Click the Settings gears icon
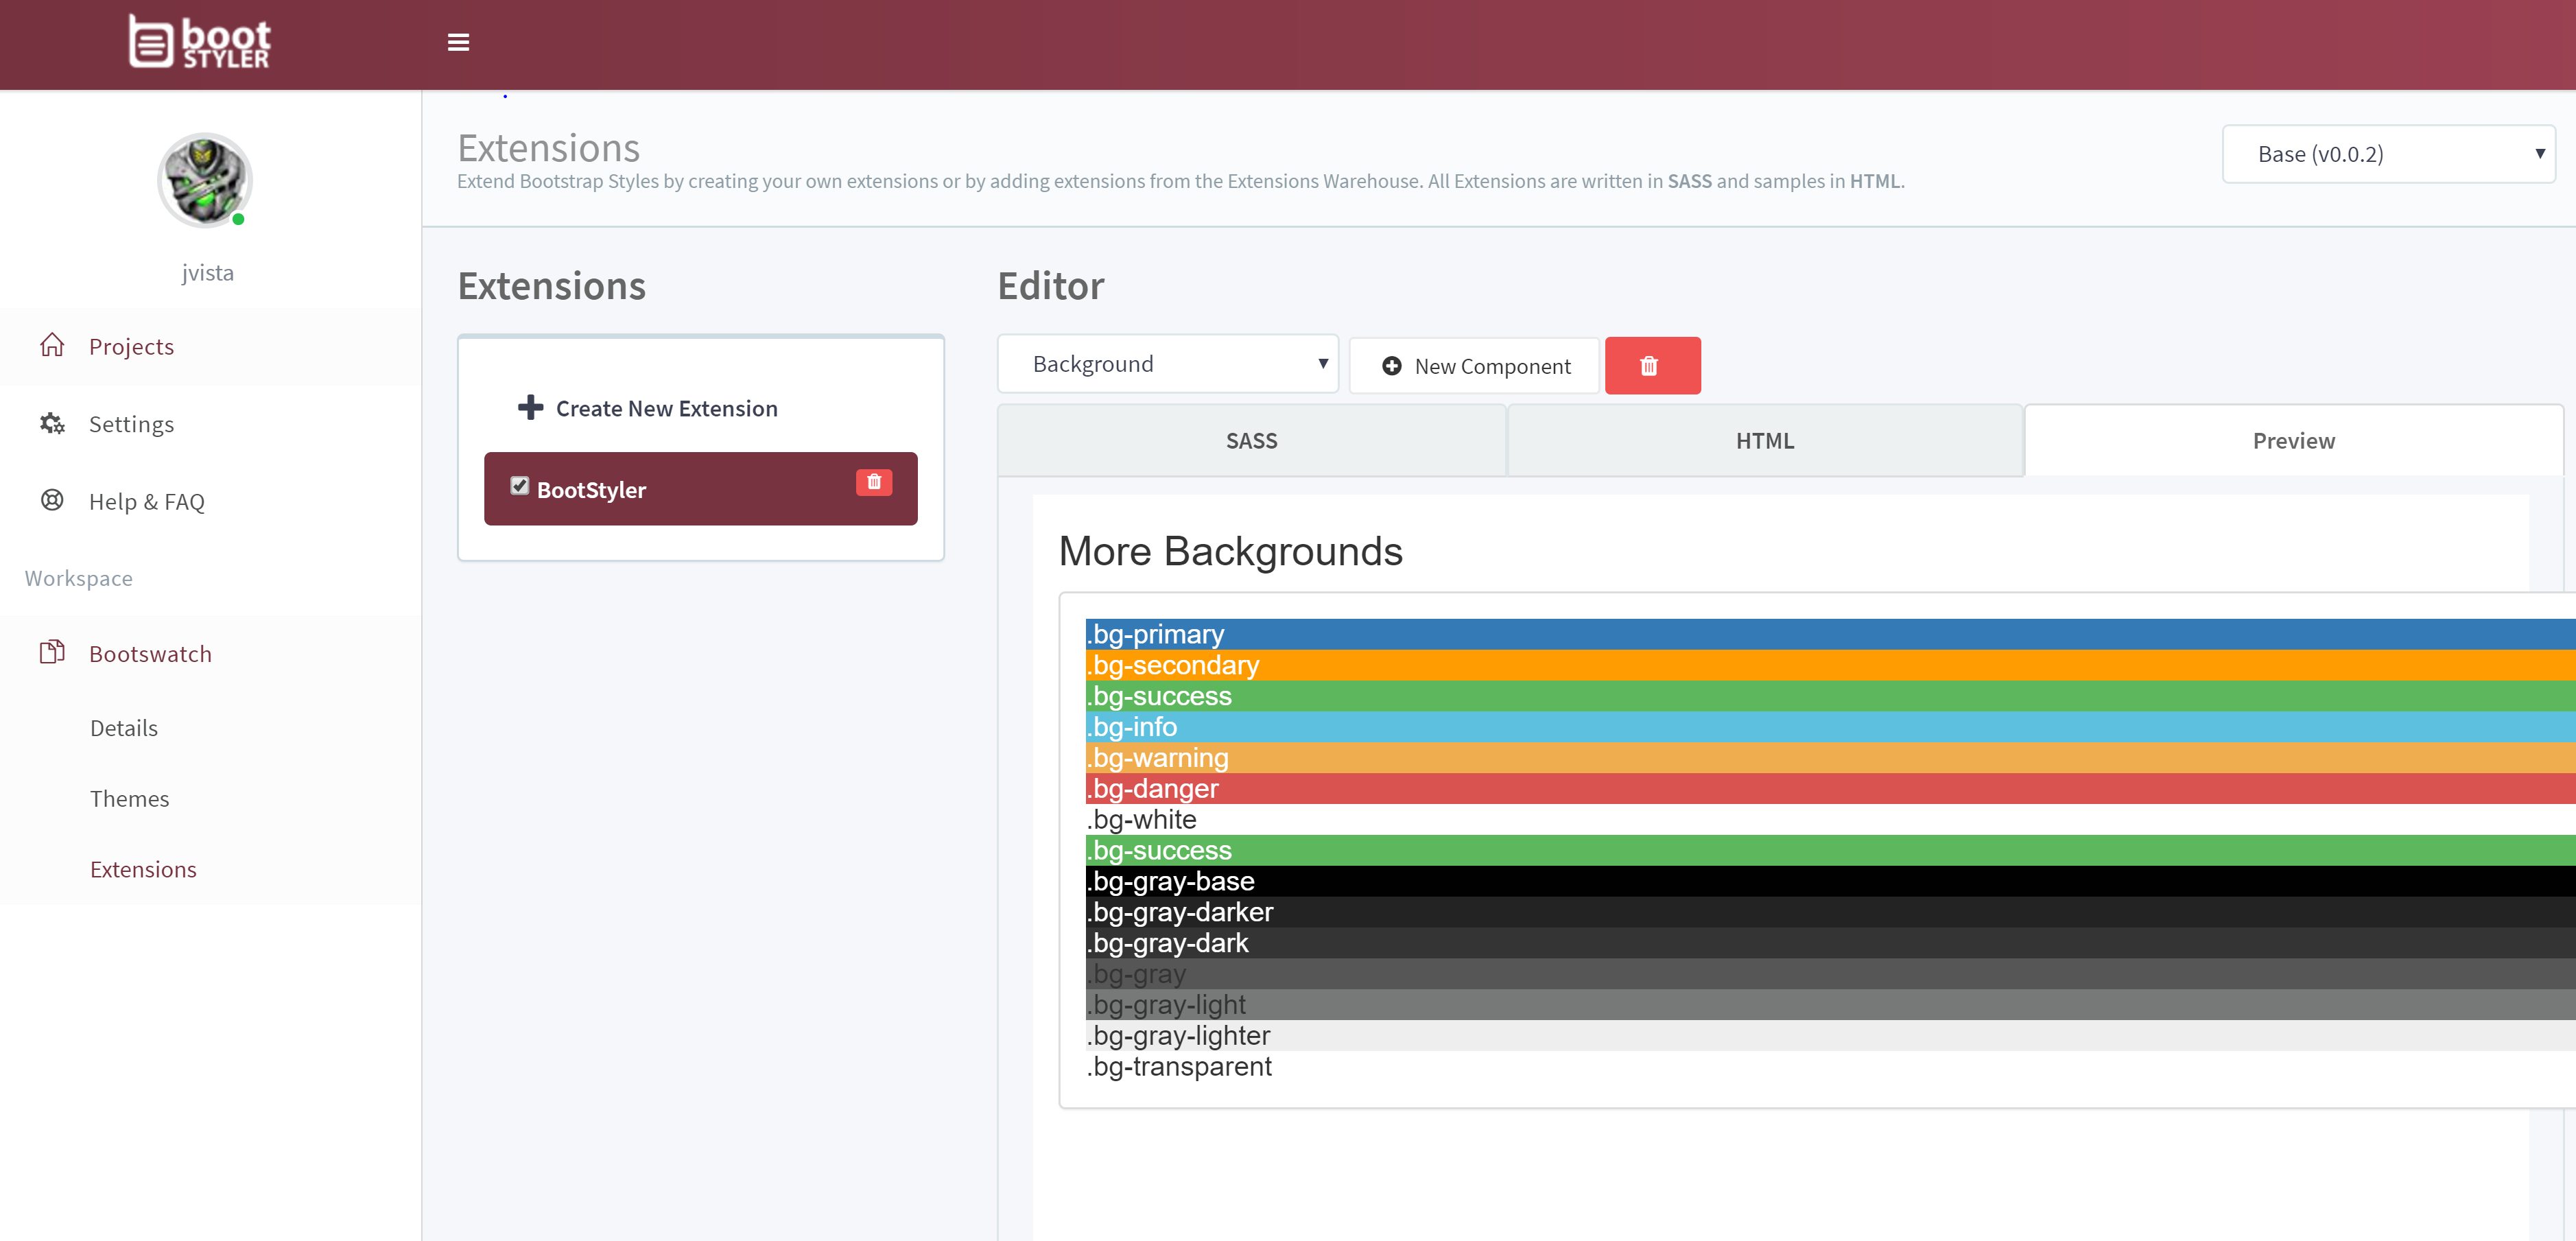Image resolution: width=2576 pixels, height=1241 pixels. click(52, 423)
